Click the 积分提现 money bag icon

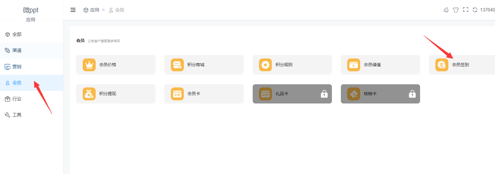click(89, 94)
